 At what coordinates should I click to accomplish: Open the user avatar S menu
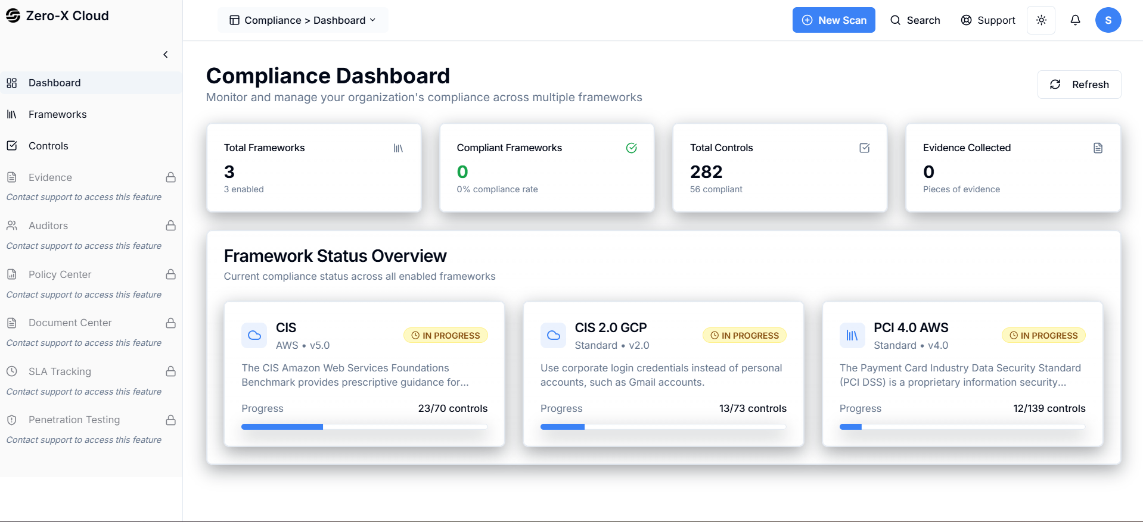1108,20
